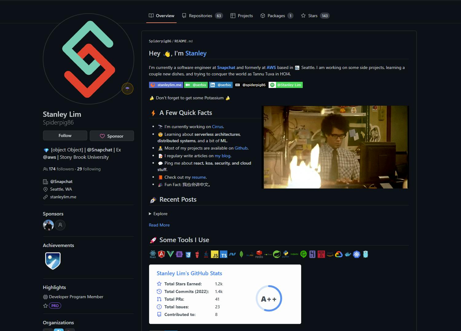
Task: Click Read More under Recent Posts
Action: [159, 225]
